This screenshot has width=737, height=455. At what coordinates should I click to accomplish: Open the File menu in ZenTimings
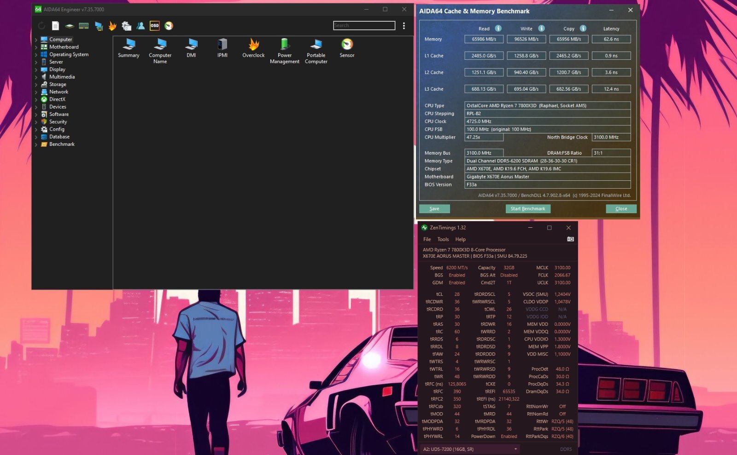click(427, 239)
